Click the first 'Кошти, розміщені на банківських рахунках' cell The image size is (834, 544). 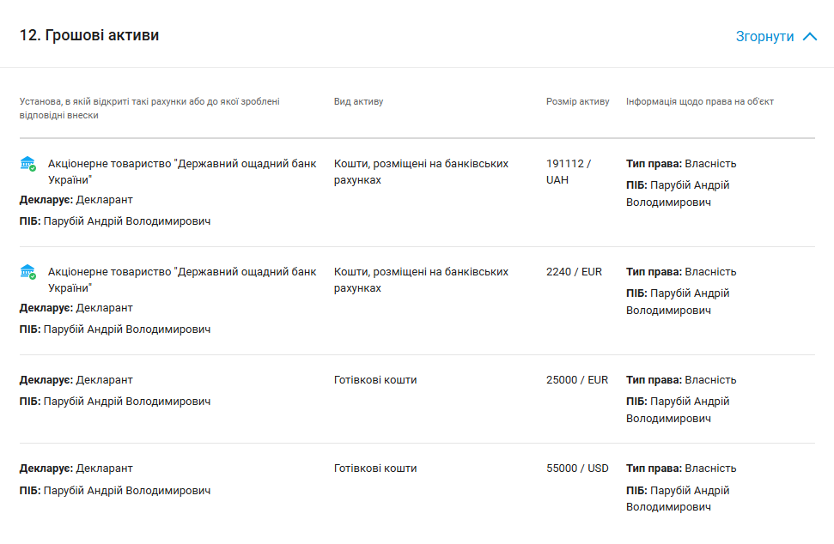point(421,172)
